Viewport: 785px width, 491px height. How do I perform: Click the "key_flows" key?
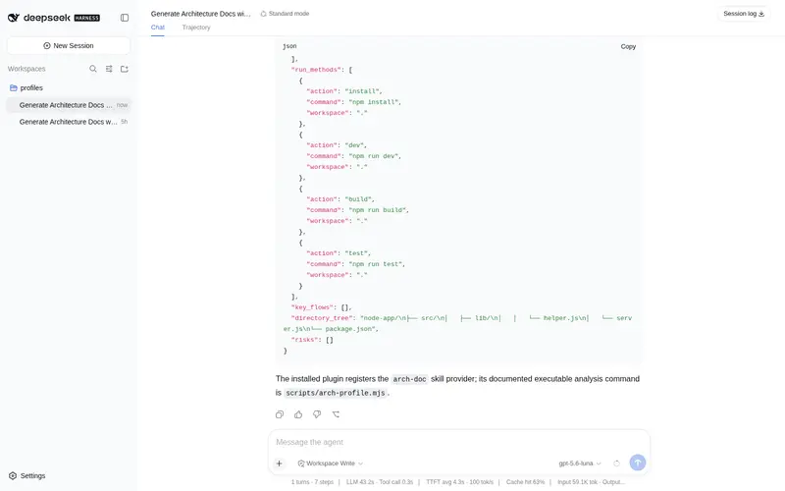(312, 307)
